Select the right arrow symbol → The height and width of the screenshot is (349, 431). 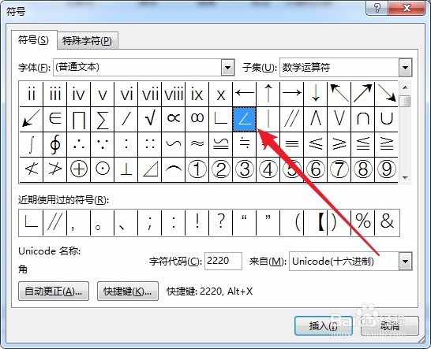click(x=291, y=94)
